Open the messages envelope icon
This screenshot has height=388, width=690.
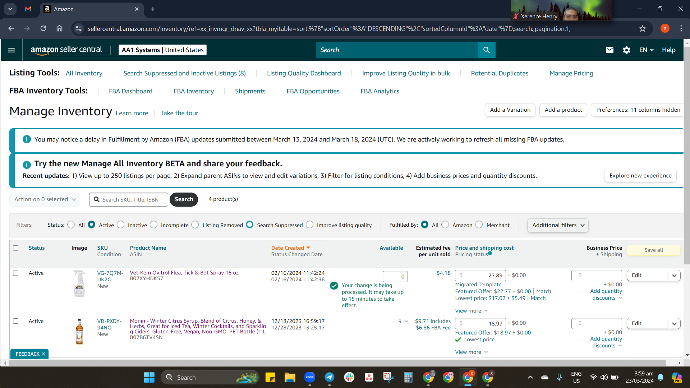click(609, 50)
